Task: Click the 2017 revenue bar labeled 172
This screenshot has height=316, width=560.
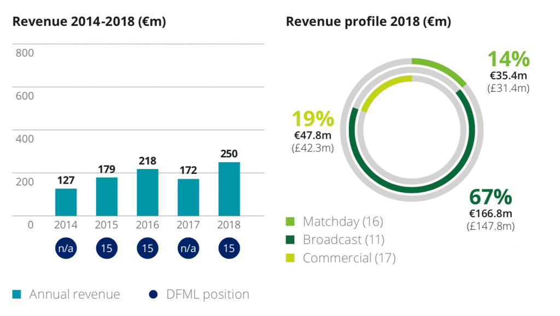Action: coord(188,197)
